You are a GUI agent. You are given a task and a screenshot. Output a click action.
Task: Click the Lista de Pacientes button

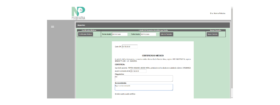pyautogui.click(x=166, y=34)
